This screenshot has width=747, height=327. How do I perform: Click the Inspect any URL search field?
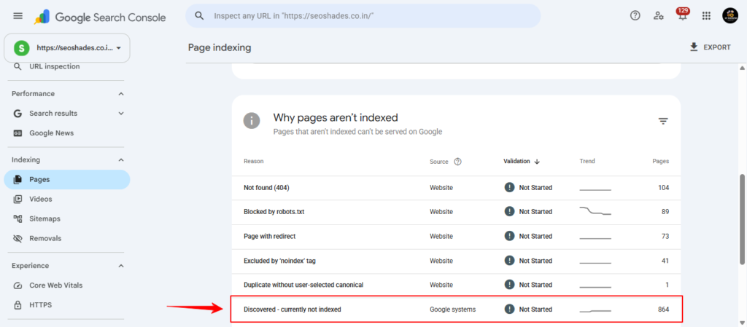tap(363, 16)
